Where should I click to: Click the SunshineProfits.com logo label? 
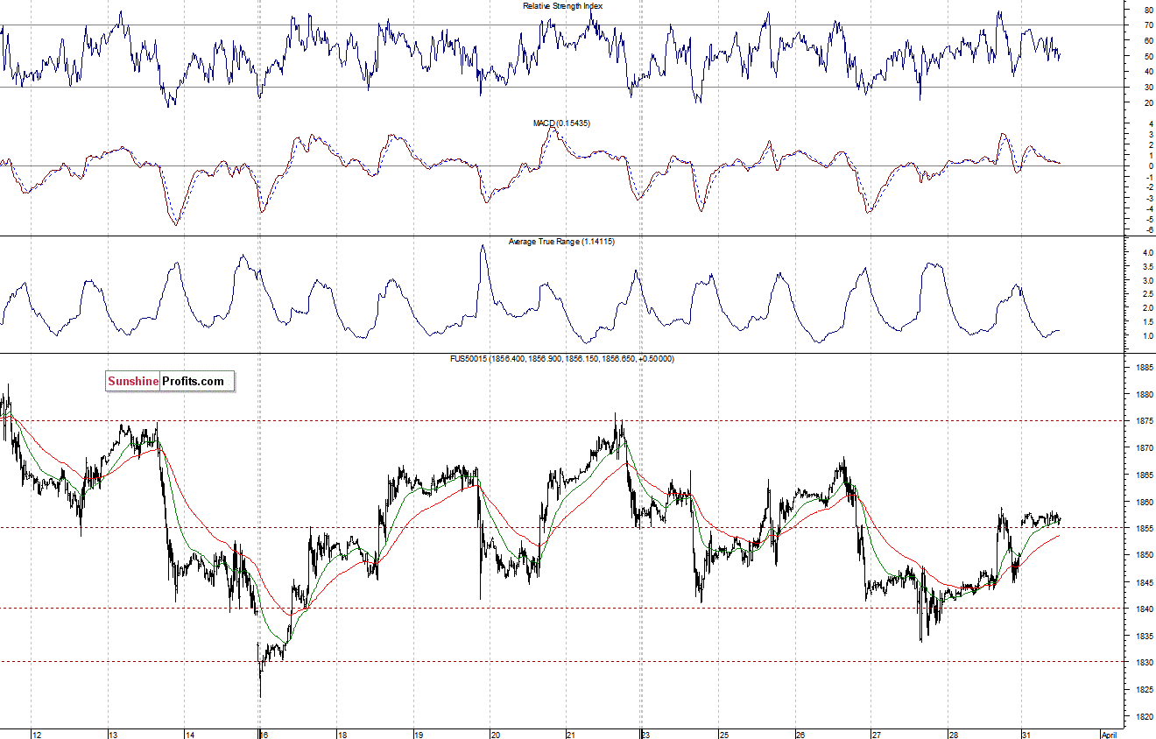click(x=170, y=381)
